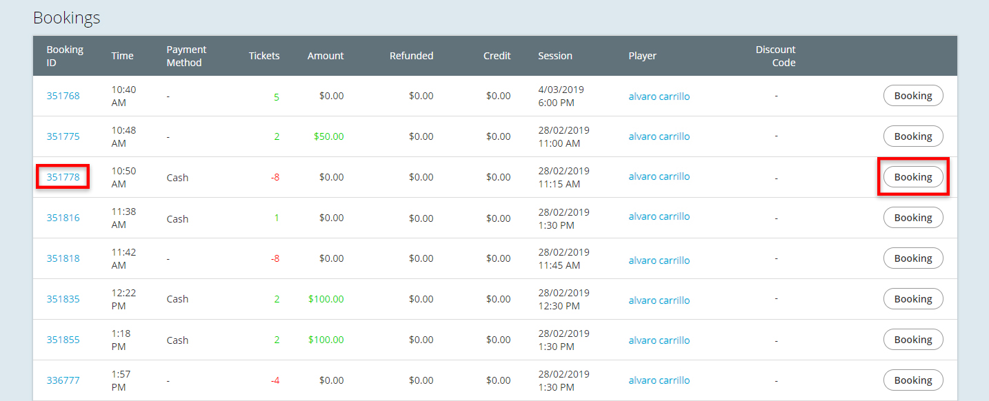Click the Refunded column header
This screenshot has width=989, height=401.
click(x=412, y=56)
